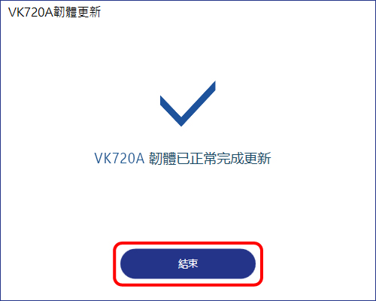Click VK720A in the blue status message

click(x=120, y=159)
